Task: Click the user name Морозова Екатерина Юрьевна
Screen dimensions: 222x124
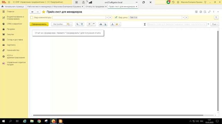Action: (191, 2)
